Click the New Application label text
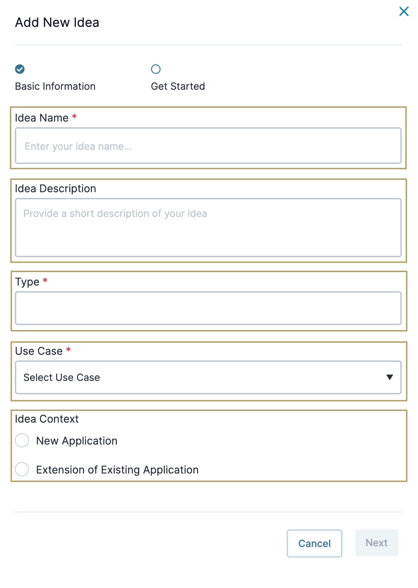 [x=77, y=441]
